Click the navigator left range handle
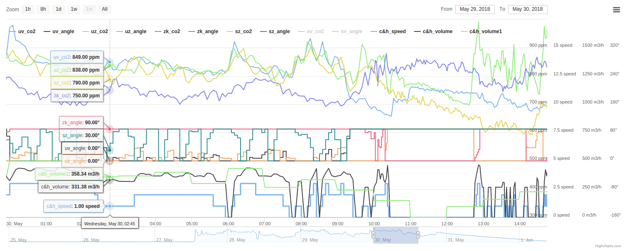The image size is (629, 251). click(x=373, y=235)
